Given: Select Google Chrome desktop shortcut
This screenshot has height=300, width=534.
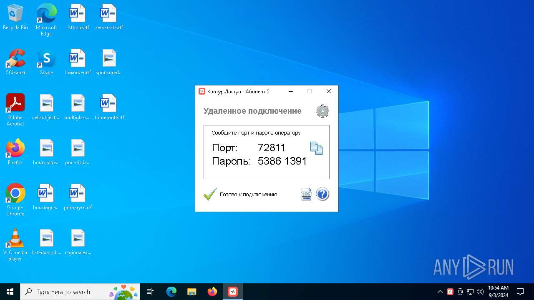Looking at the screenshot, I should 15,200.
